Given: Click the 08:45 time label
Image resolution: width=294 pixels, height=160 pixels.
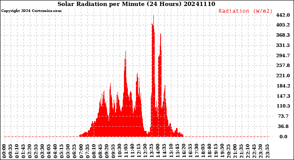Looking at the screenshot, I should [100, 151].
